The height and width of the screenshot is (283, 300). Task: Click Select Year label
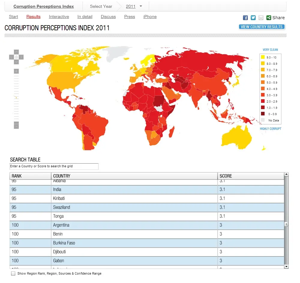click(x=101, y=6)
